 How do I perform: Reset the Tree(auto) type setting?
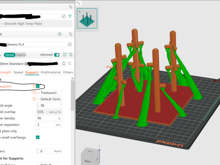(34, 93)
